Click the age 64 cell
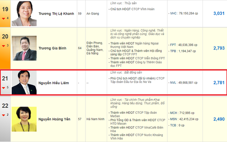 tap(79, 48)
